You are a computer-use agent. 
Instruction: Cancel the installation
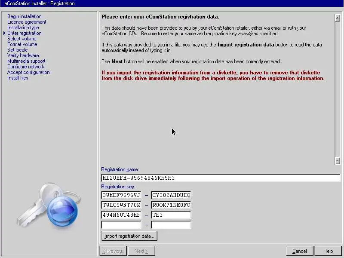tap(300, 251)
